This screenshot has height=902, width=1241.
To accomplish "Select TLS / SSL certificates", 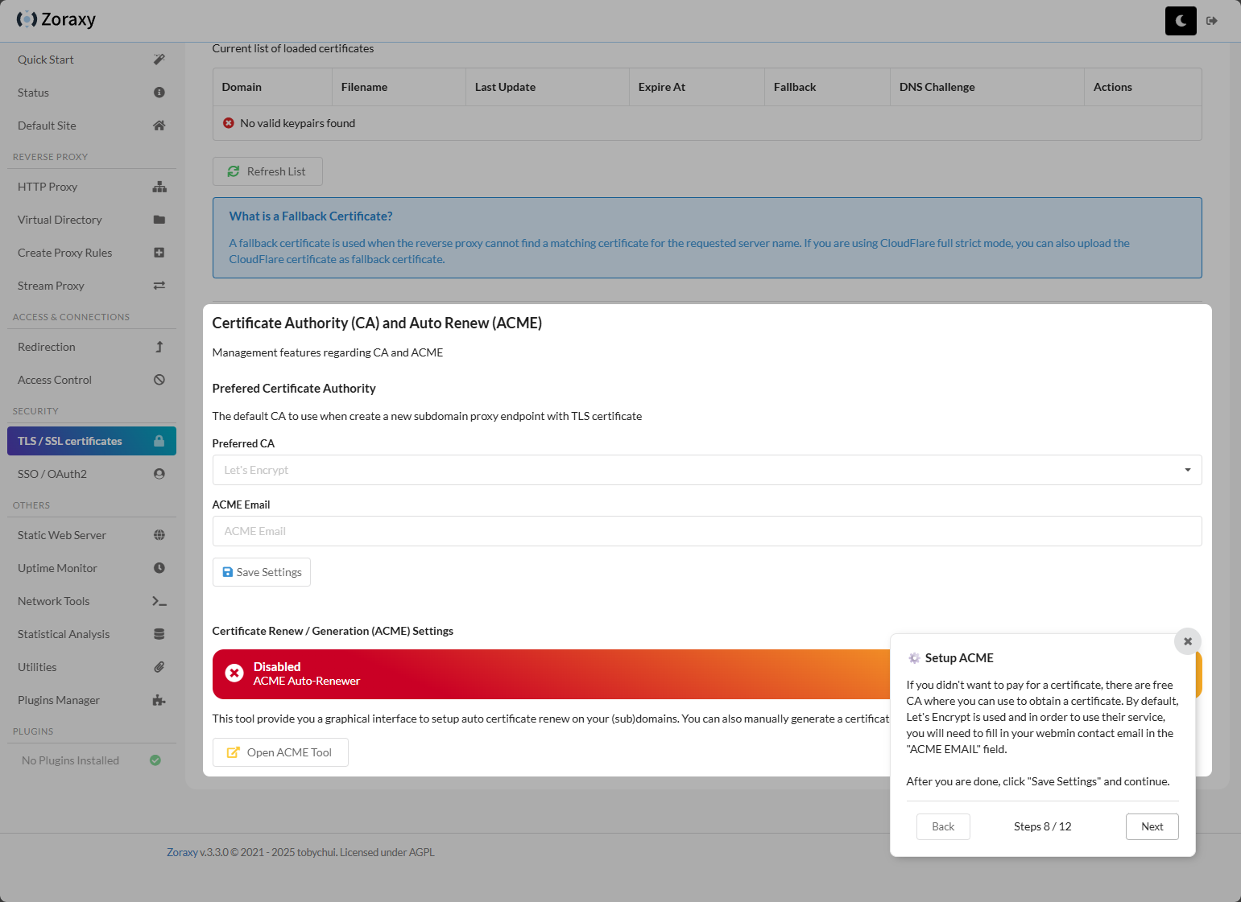I will 92,441.
